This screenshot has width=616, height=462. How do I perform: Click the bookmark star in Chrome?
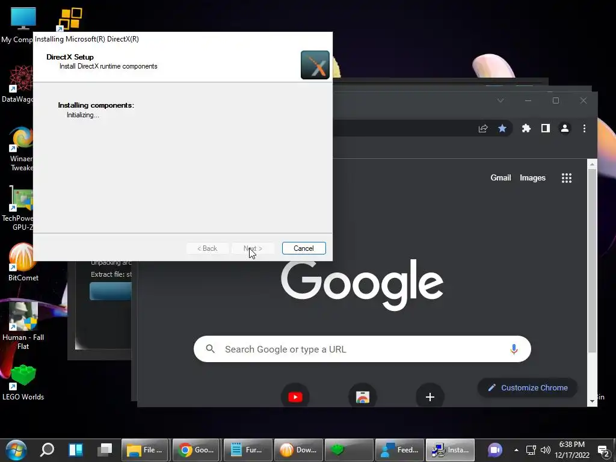[x=502, y=129]
